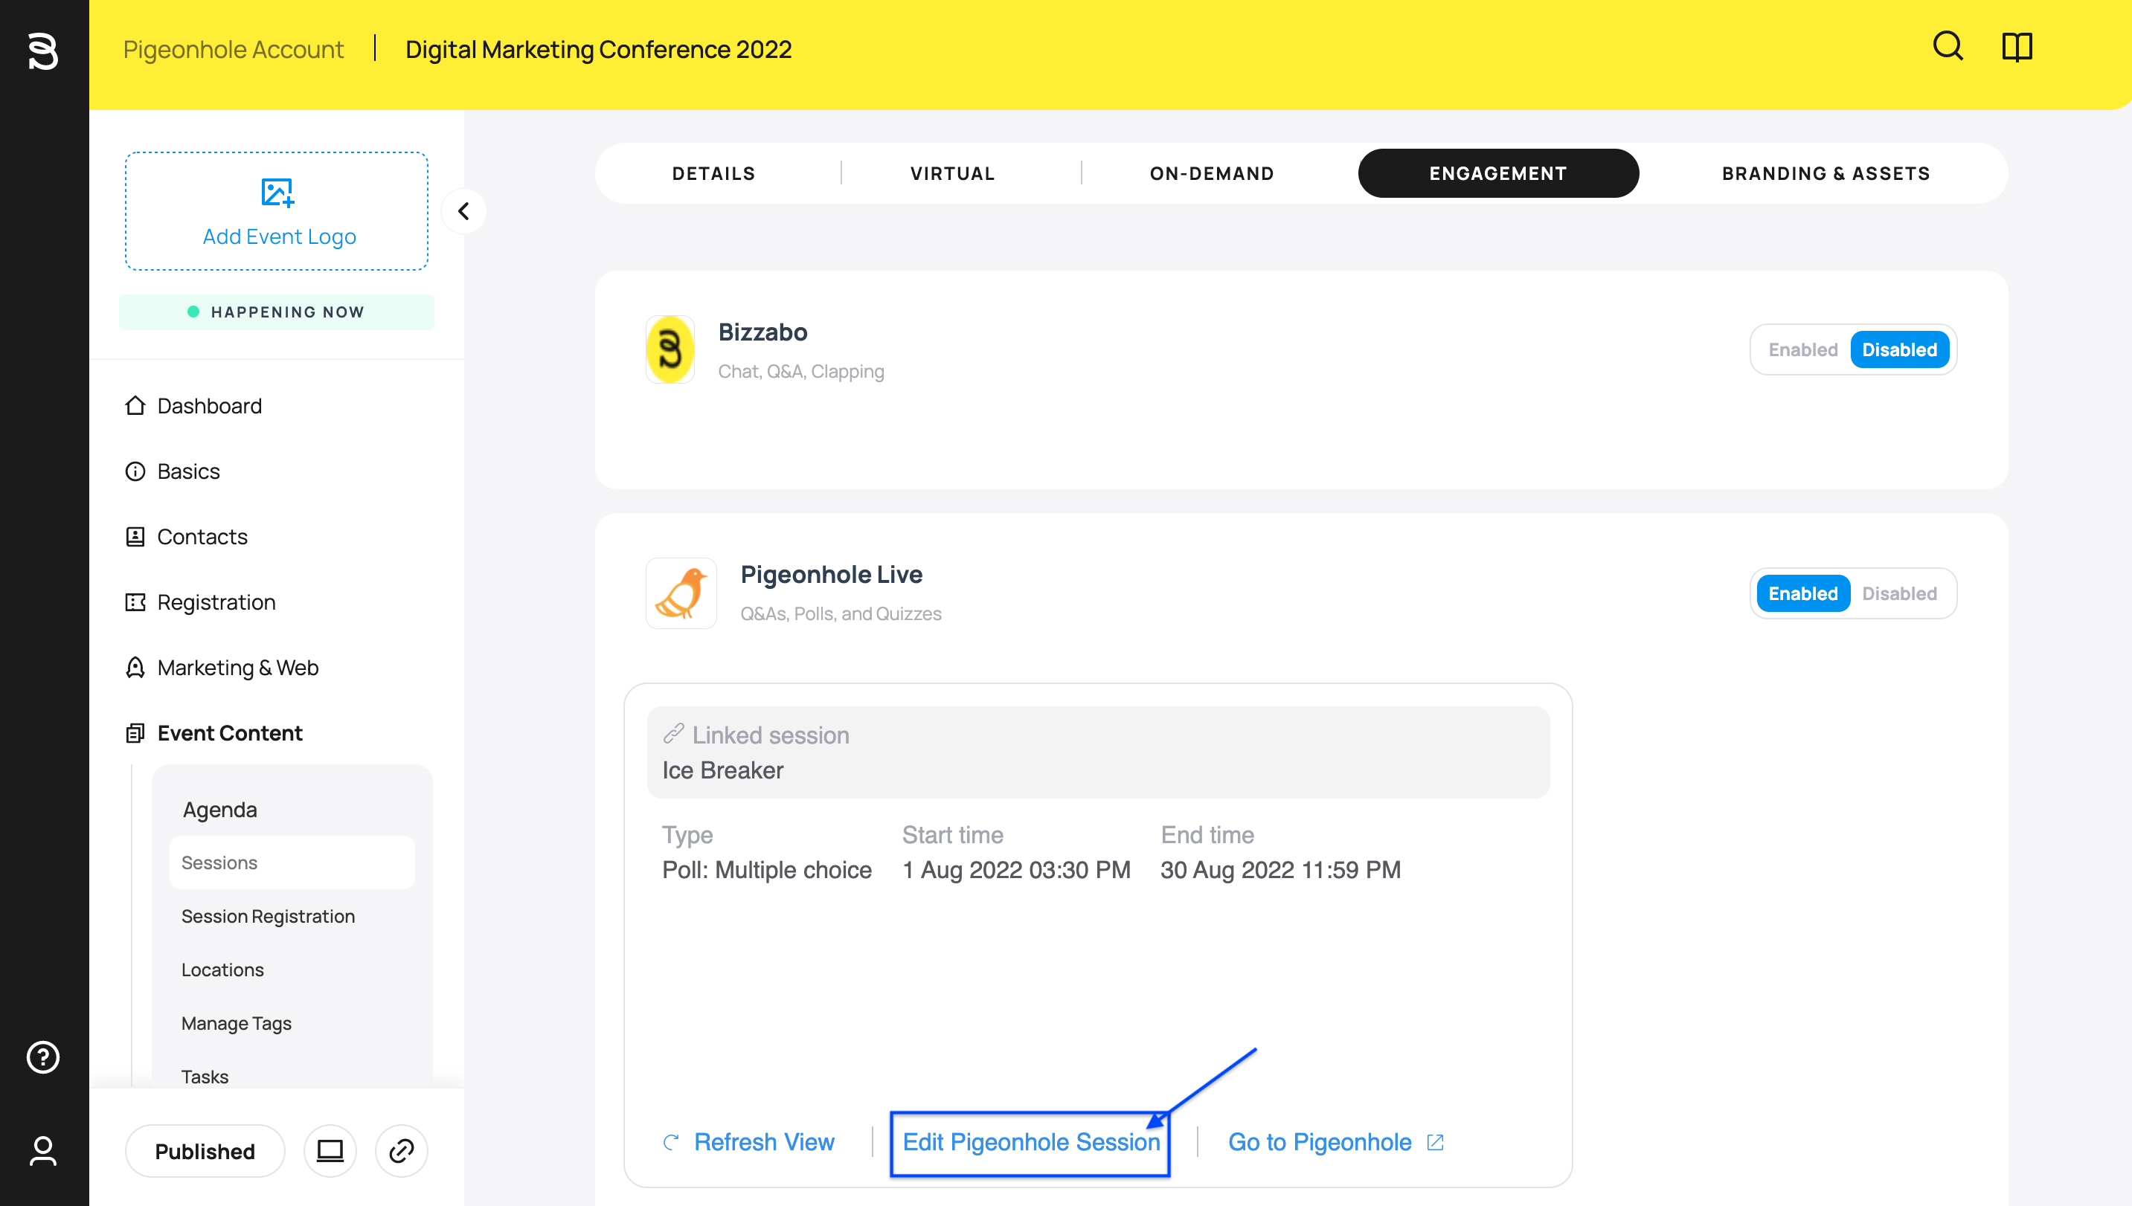Viewport: 2132px width, 1206px height.
Task: Open the Published status dropdown
Action: (205, 1150)
